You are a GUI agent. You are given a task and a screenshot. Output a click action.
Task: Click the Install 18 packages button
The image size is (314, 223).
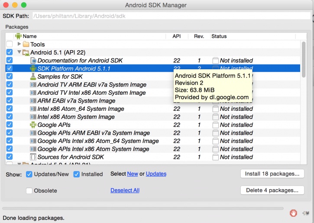(272, 174)
